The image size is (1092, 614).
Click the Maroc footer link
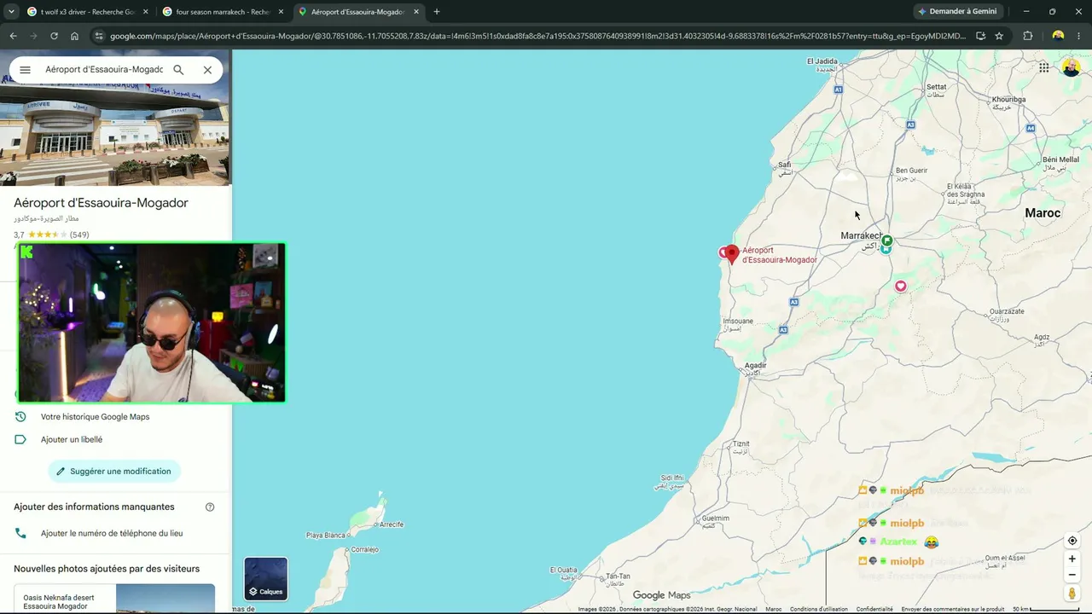click(774, 609)
